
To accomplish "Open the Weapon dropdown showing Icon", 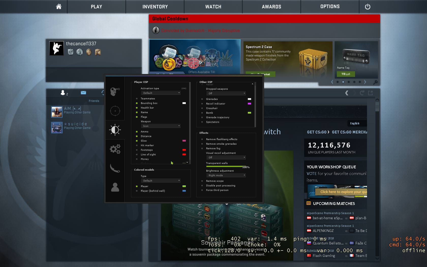I will point(161,126).
